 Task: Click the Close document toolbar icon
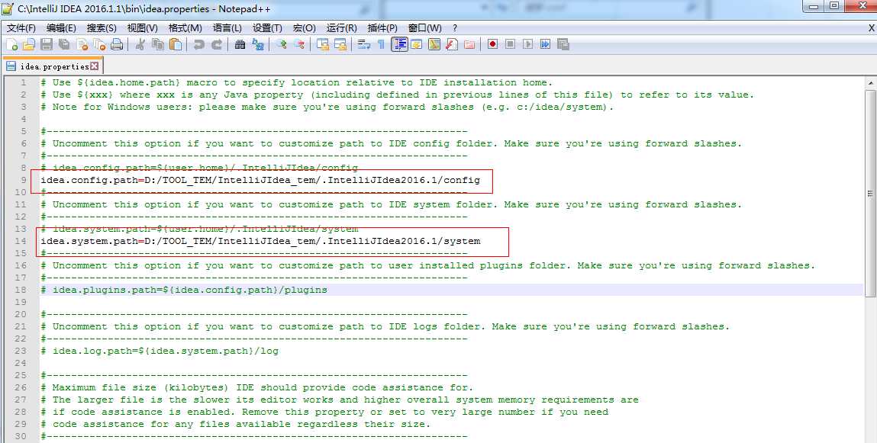coord(82,45)
